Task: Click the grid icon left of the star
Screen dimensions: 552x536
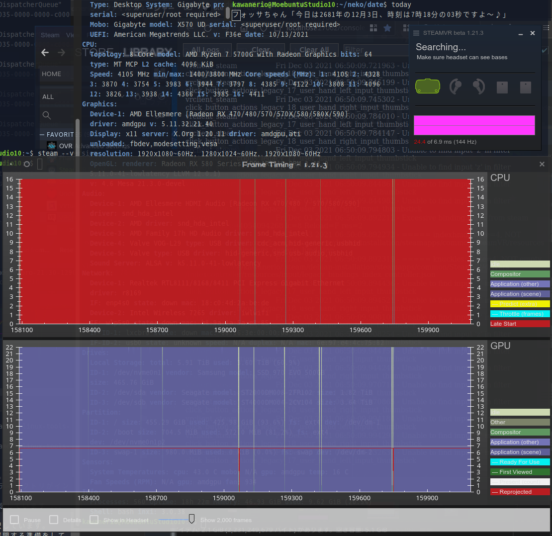Action: [373, 28]
